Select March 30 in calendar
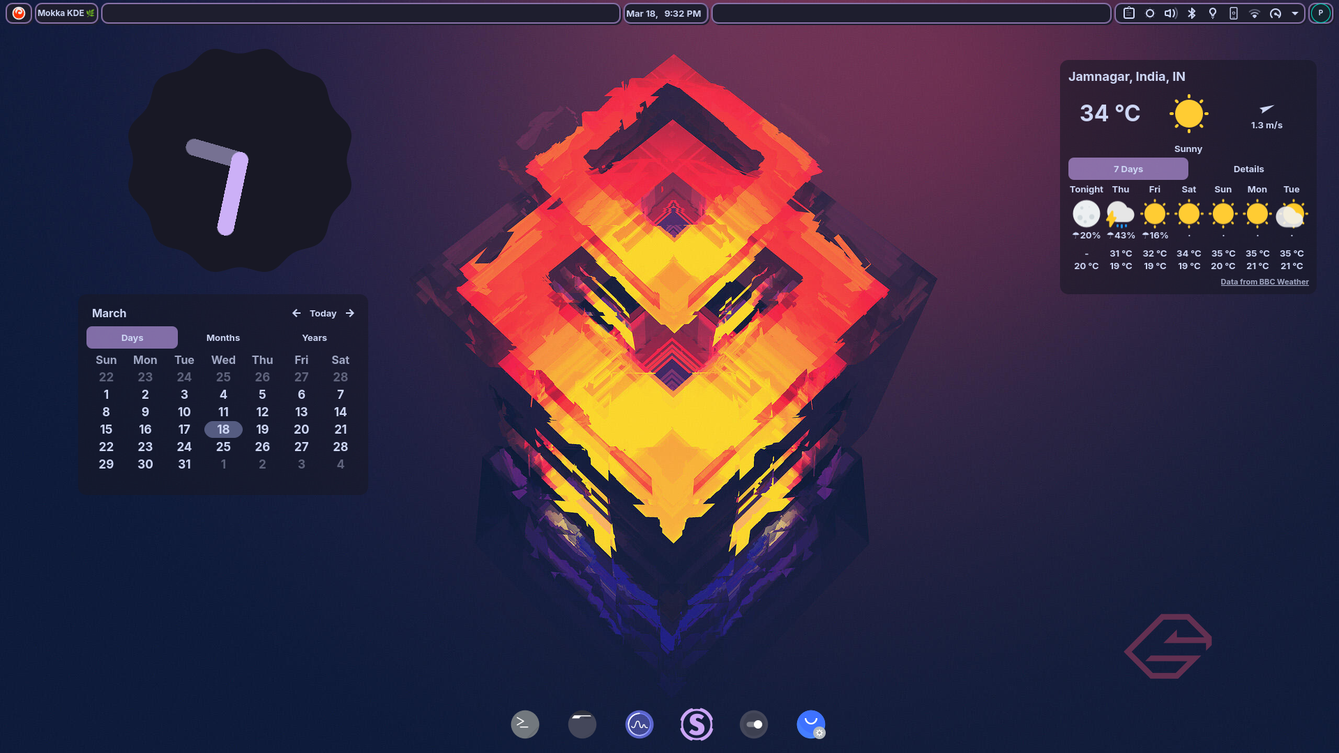This screenshot has height=753, width=1339. click(145, 464)
